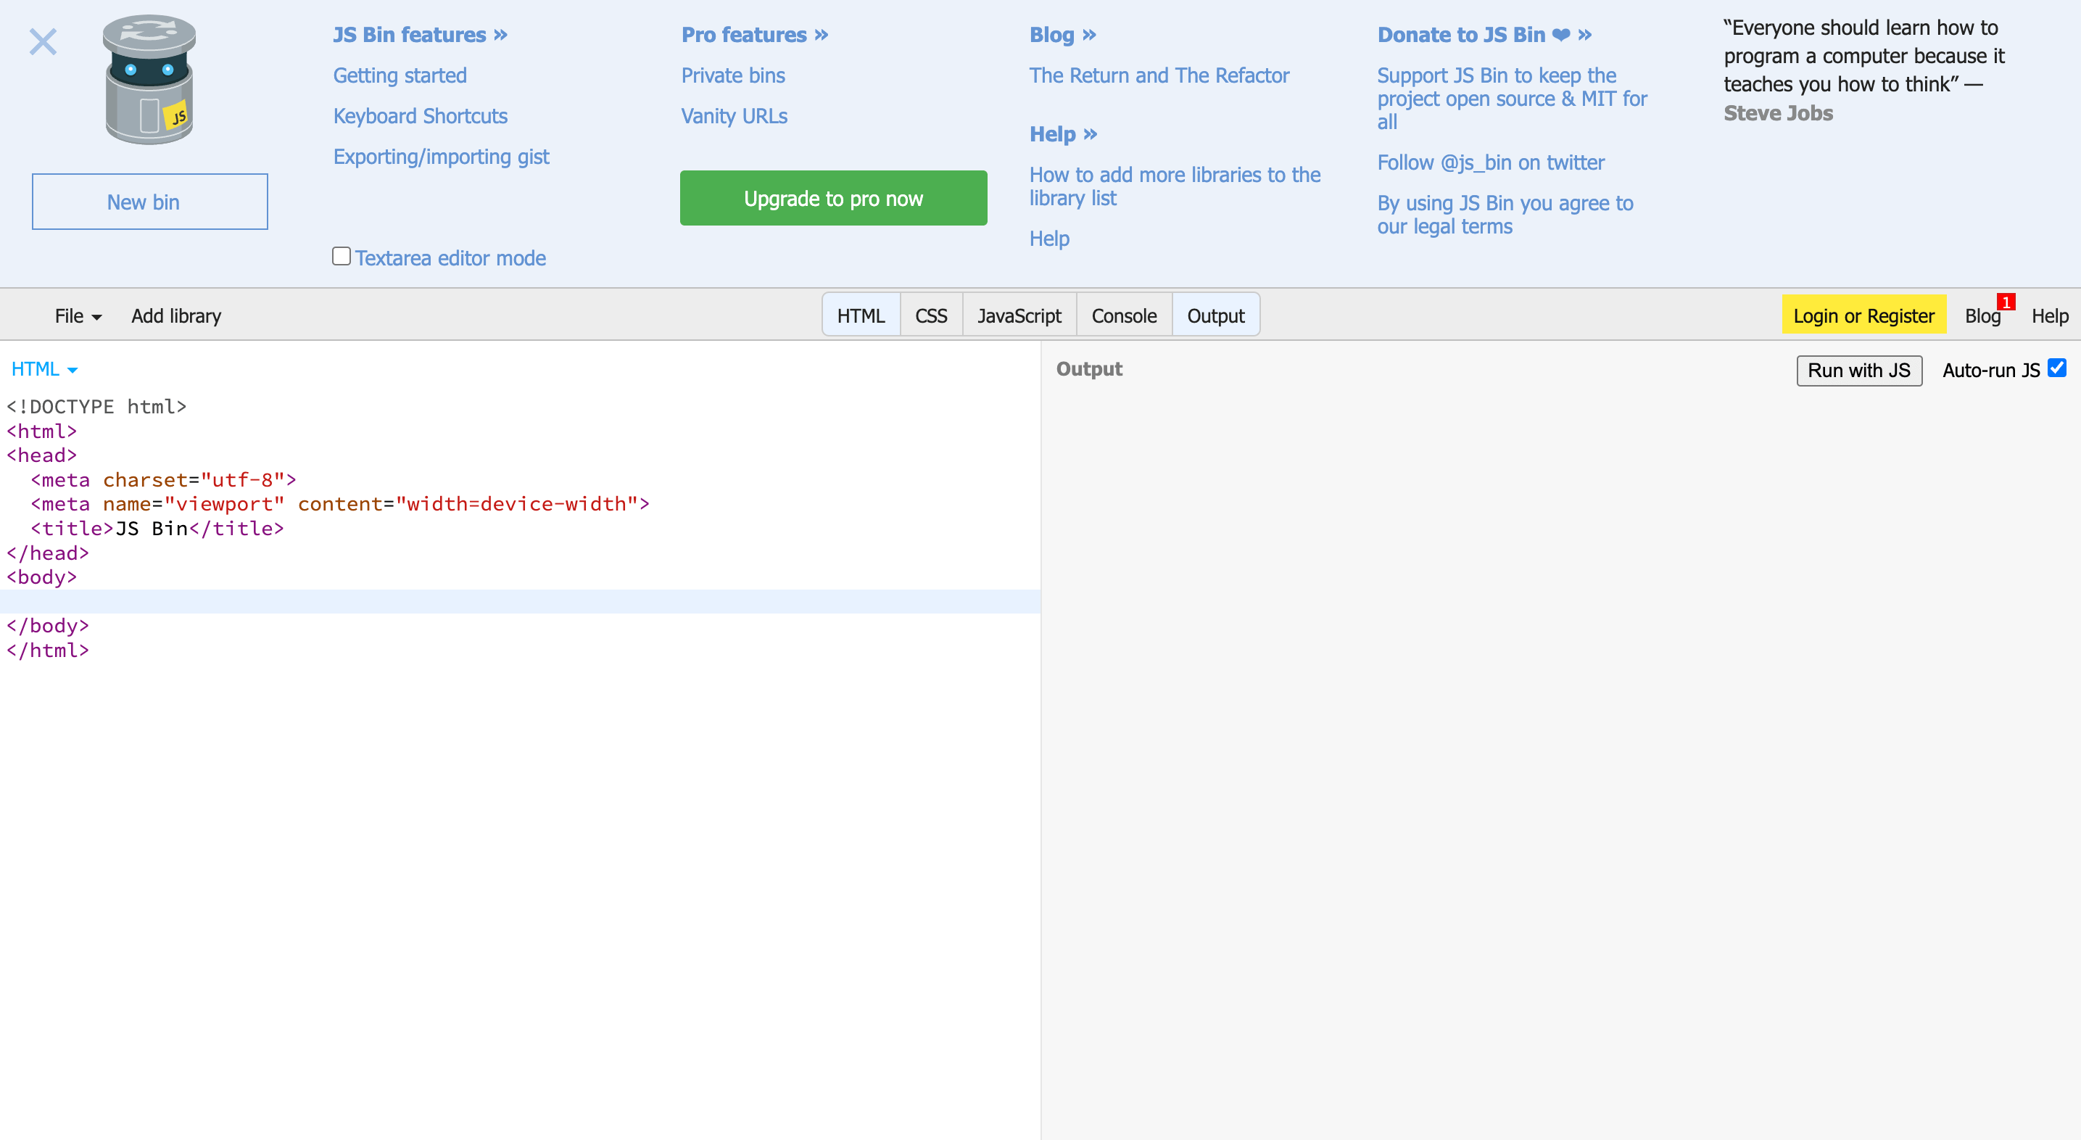Open the Keyboard Shortcuts link
Viewport: 2081px width, 1140px height.
(420, 116)
